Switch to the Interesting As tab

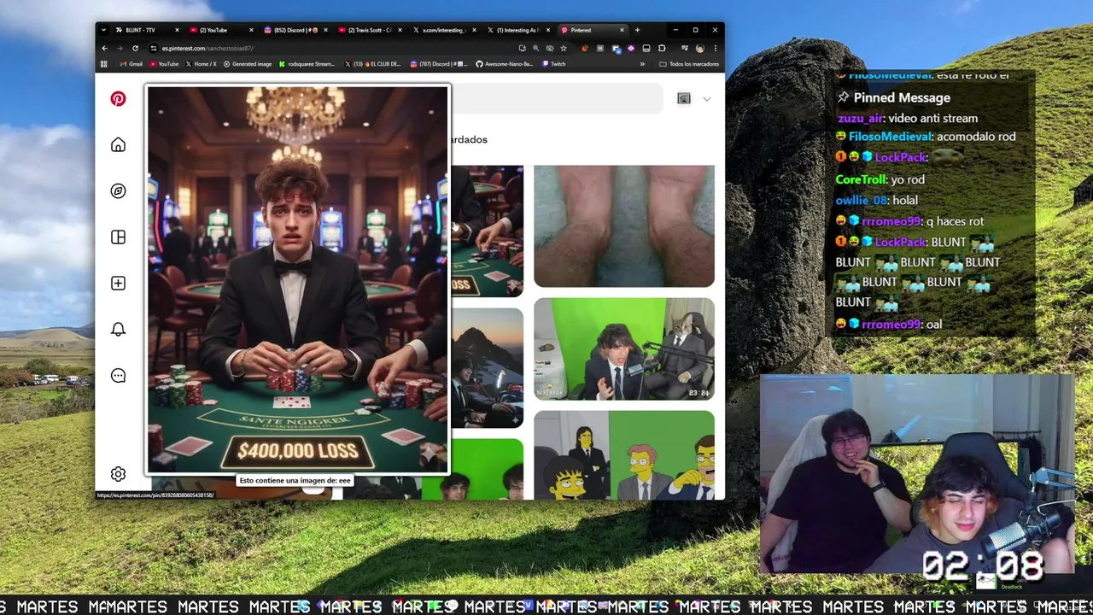pos(517,30)
